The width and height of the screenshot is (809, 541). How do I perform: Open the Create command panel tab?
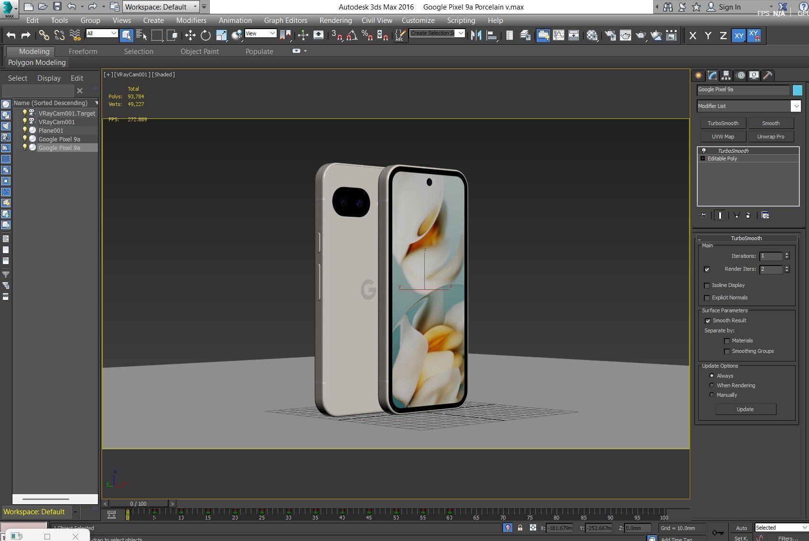699,75
